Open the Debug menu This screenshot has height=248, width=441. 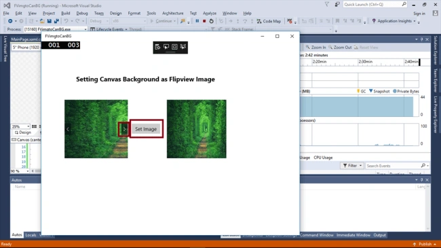pyautogui.click(x=82, y=13)
